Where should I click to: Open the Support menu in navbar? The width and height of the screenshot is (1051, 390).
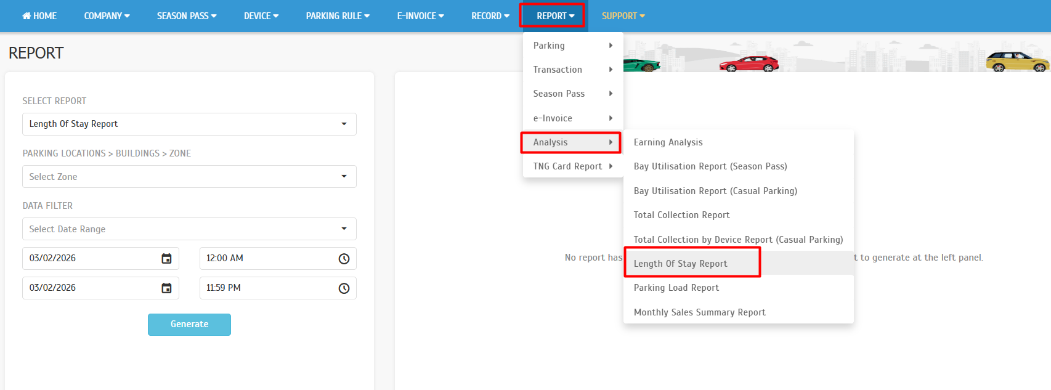pyautogui.click(x=623, y=16)
